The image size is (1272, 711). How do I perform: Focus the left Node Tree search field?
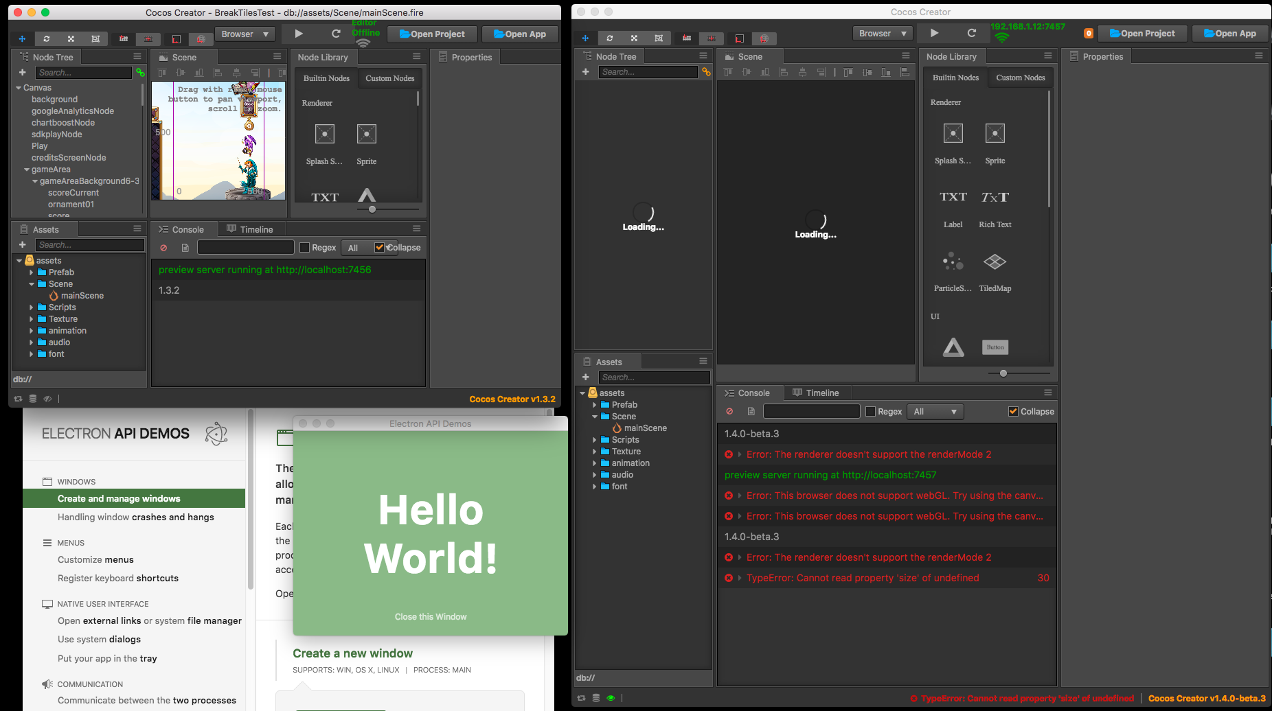click(83, 73)
